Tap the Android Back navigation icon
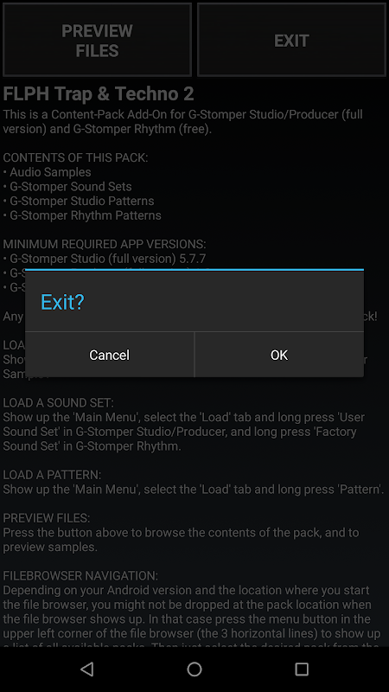389x692 pixels. coord(87,669)
